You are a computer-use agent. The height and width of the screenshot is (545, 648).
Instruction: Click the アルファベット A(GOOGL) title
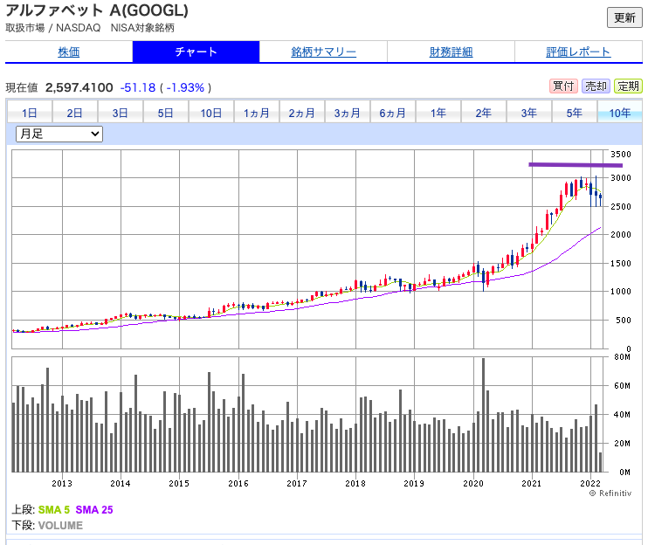click(x=97, y=10)
